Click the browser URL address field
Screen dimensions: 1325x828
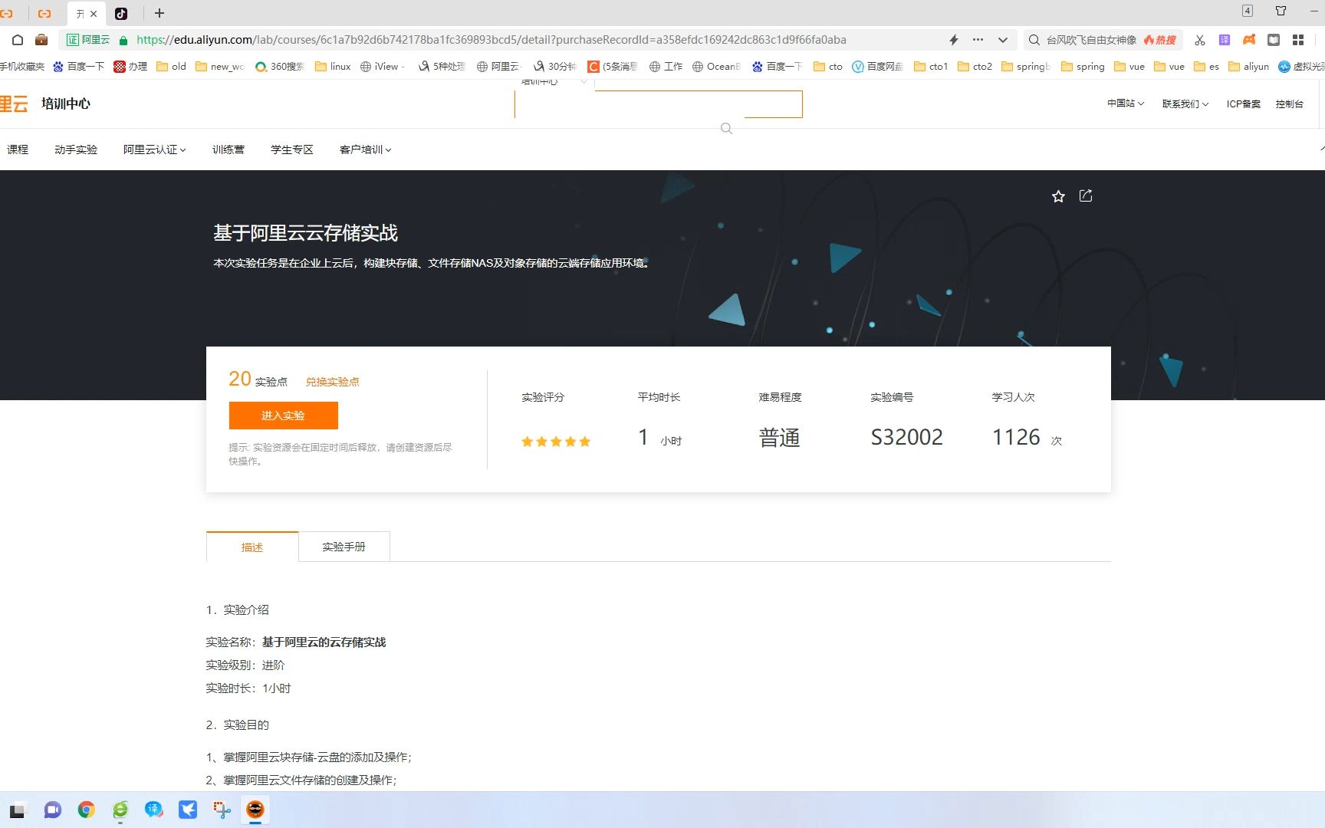click(491, 40)
